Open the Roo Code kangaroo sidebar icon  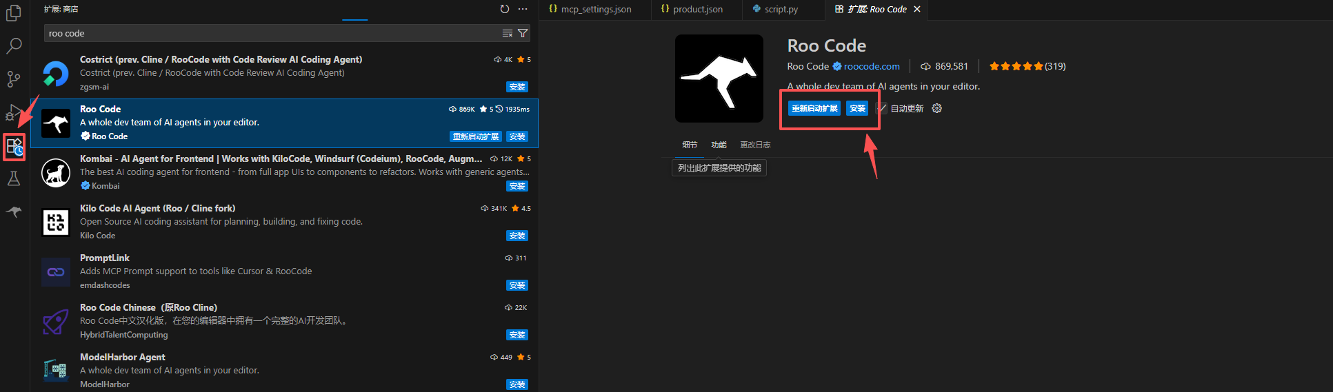pos(14,212)
